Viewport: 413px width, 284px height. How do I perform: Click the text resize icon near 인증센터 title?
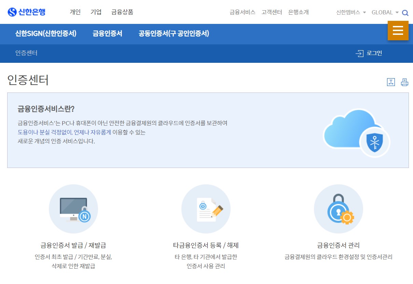coord(391,82)
